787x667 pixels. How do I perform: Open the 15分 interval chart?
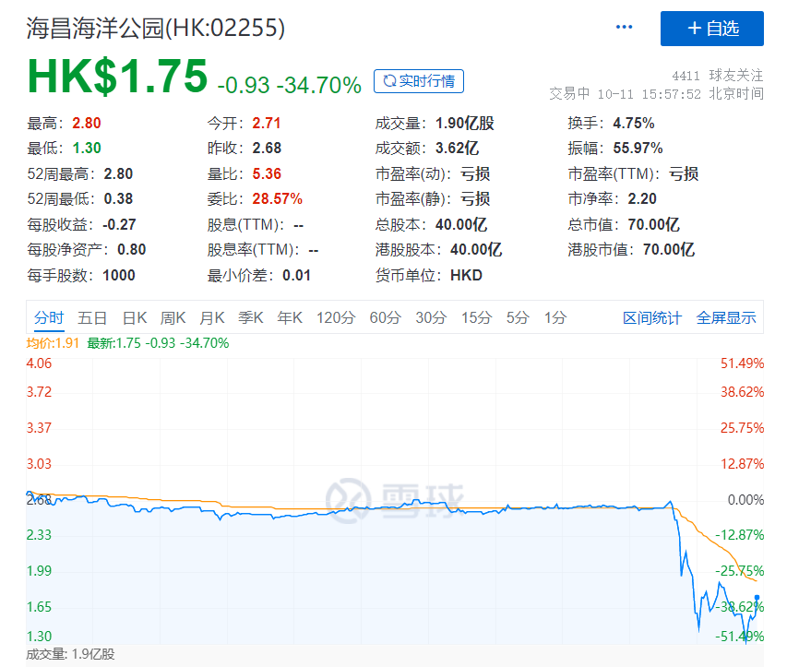[473, 316]
